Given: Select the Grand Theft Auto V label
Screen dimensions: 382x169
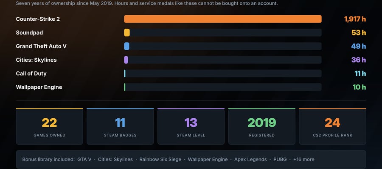Looking at the screenshot, I should pyautogui.click(x=41, y=46).
